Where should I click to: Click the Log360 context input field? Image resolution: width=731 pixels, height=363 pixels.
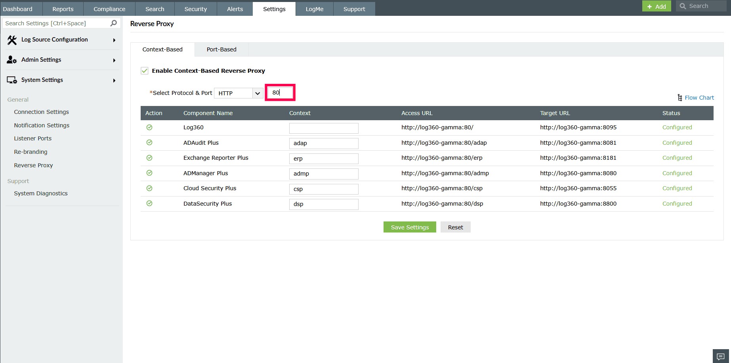coord(324,128)
